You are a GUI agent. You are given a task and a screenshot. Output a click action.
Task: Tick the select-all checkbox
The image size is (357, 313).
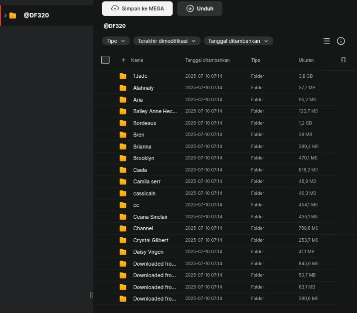pyautogui.click(x=105, y=60)
